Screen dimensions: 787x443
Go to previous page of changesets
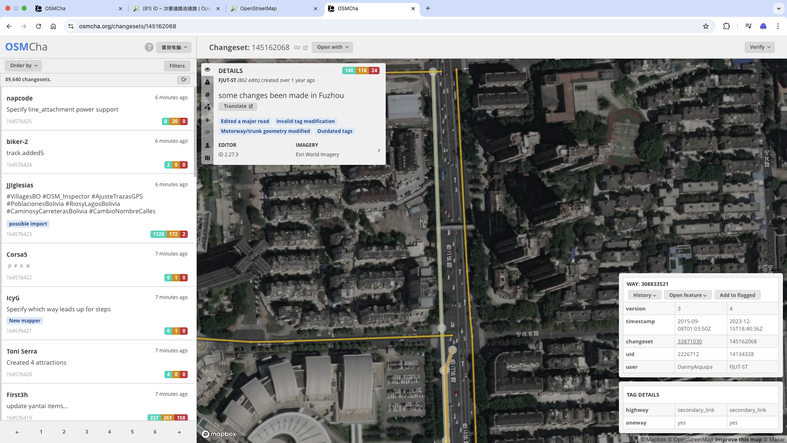click(x=17, y=432)
